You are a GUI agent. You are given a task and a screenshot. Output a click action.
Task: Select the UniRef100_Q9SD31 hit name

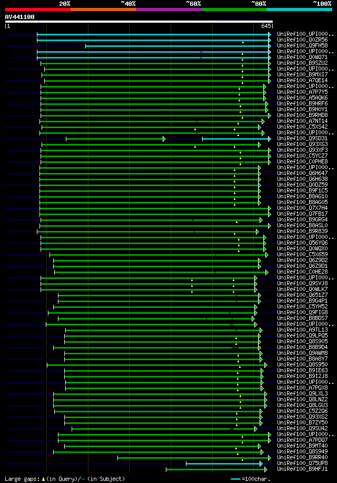[x=302, y=138]
